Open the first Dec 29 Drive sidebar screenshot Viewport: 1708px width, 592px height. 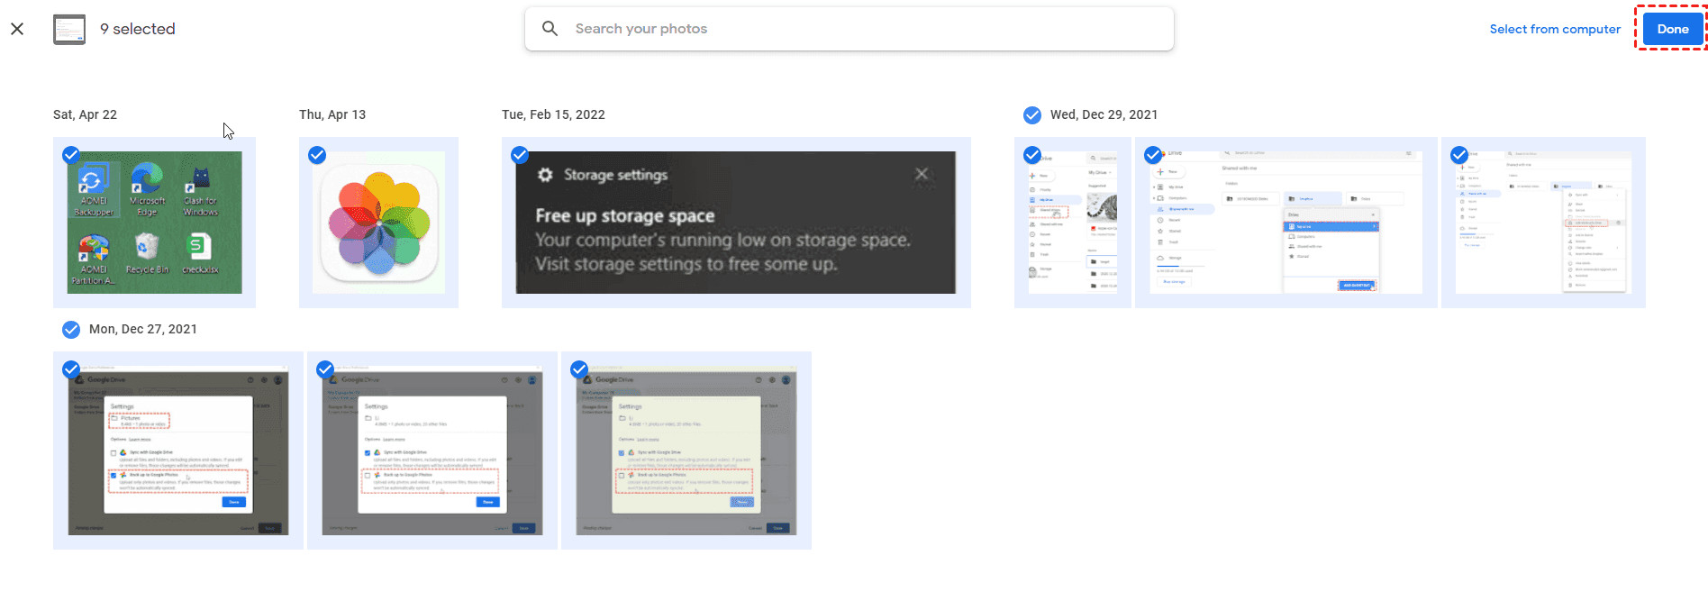coord(1073,223)
